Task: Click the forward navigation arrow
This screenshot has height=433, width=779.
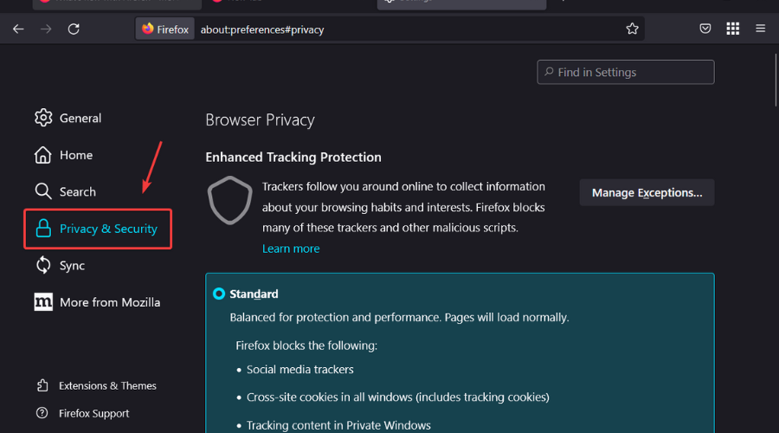Action: click(x=46, y=29)
